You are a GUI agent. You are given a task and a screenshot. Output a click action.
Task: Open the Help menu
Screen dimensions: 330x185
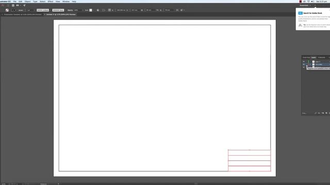[x=74, y=2]
